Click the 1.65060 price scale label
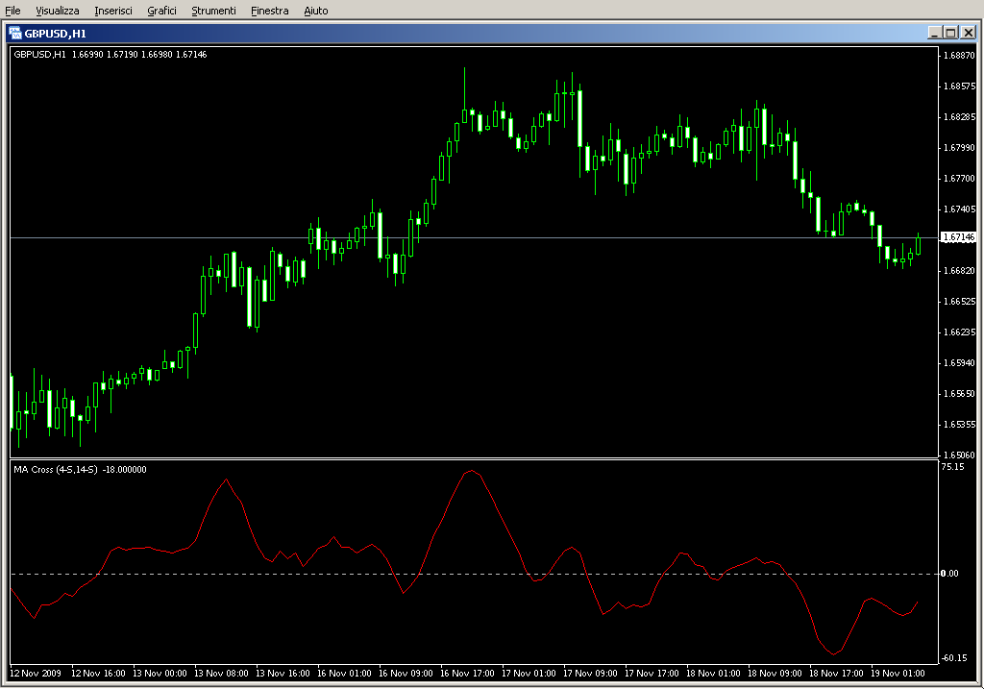984x689 pixels. pos(960,455)
